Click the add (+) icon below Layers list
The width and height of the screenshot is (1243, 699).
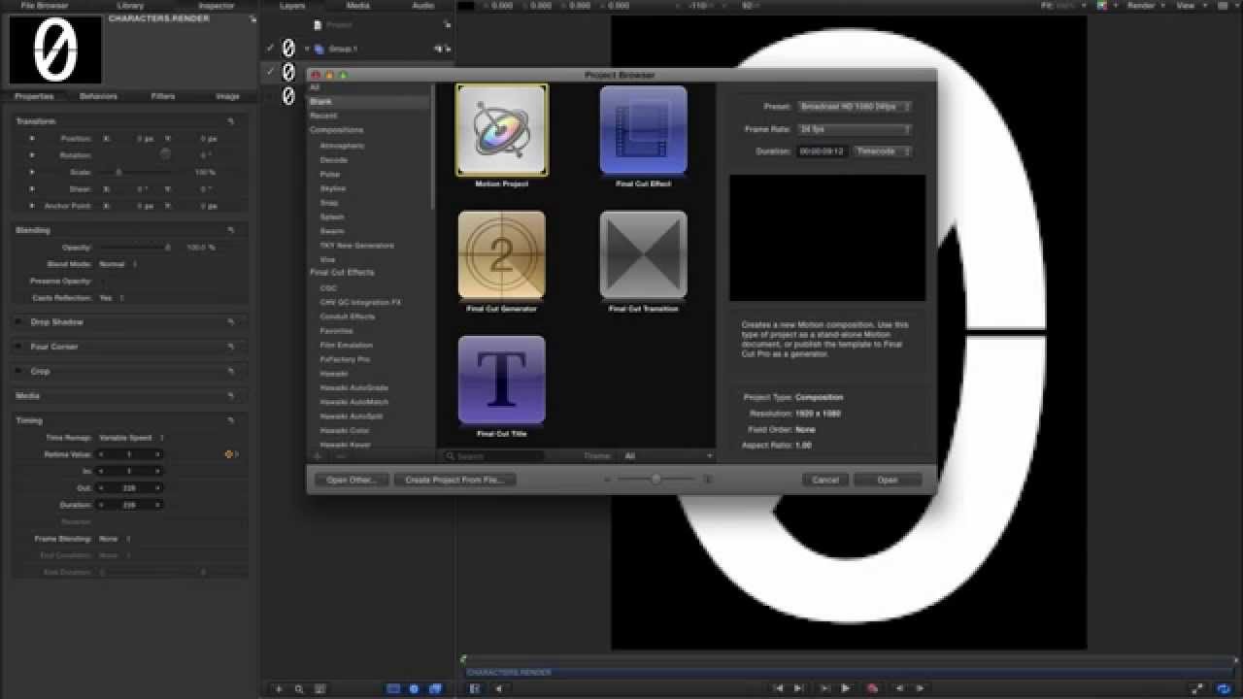pos(280,688)
